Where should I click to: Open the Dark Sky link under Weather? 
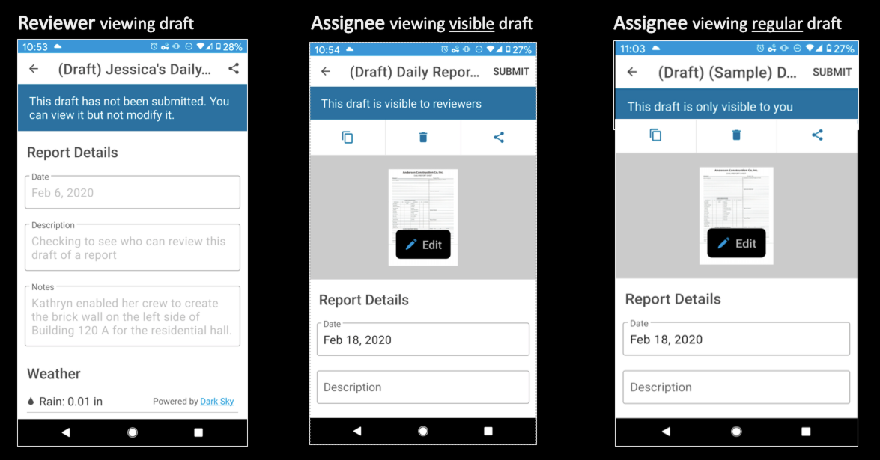point(215,402)
